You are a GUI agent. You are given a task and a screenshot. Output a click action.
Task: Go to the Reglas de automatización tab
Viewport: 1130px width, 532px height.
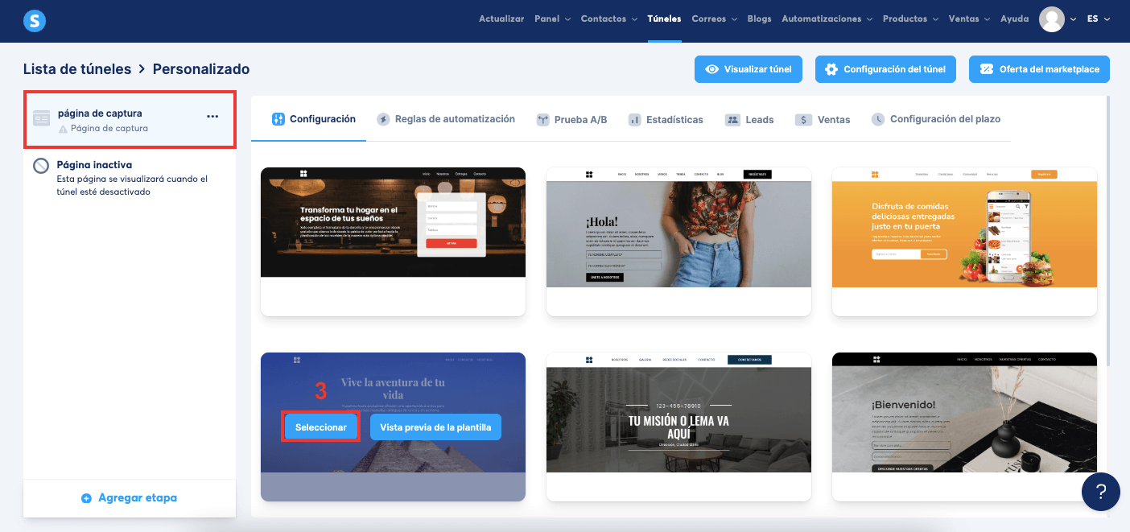[x=446, y=119]
